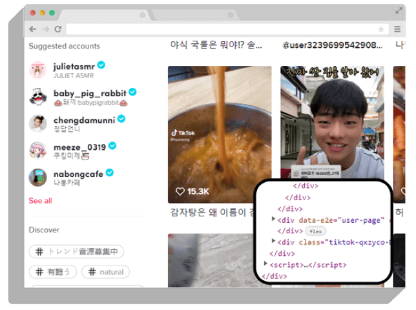Screen dimensions: 416x310
Task: Click See all suggested accounts
Action: 40,201
